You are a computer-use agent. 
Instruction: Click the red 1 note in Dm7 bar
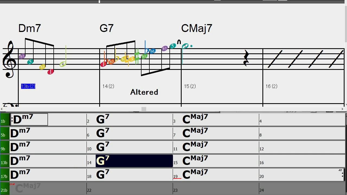[x=50, y=72]
